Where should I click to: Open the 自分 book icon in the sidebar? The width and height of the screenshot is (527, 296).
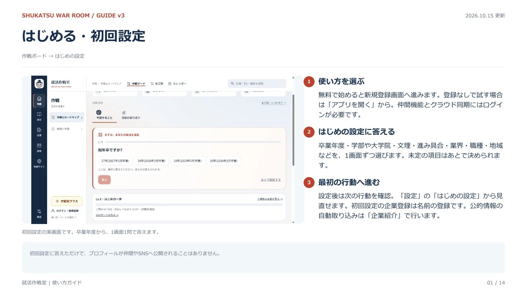(x=39, y=114)
